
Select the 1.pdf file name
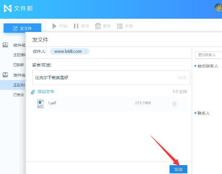tap(52, 103)
